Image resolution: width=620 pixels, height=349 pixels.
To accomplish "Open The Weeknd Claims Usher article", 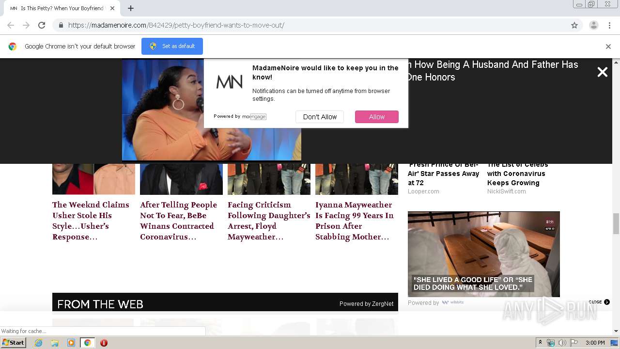I will click(91, 221).
